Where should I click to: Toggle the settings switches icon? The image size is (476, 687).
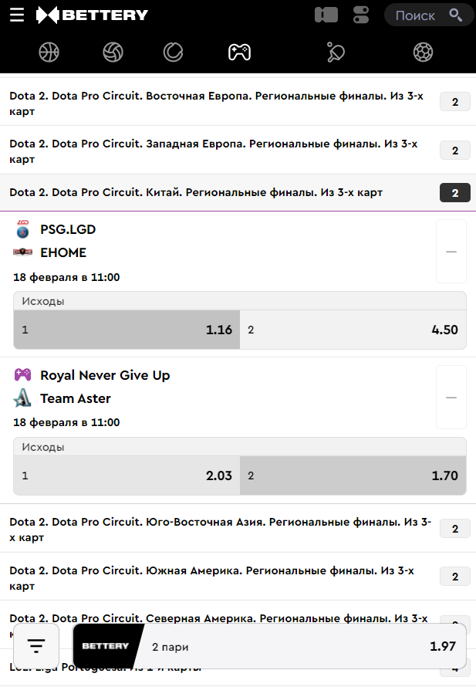[x=361, y=15]
